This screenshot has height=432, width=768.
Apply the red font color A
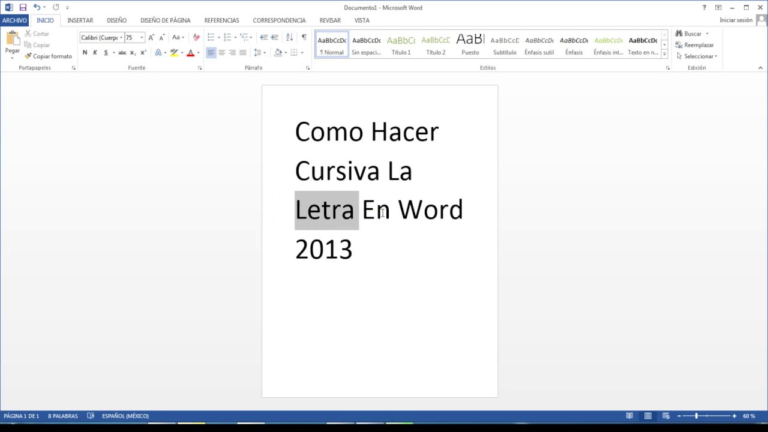[190, 53]
